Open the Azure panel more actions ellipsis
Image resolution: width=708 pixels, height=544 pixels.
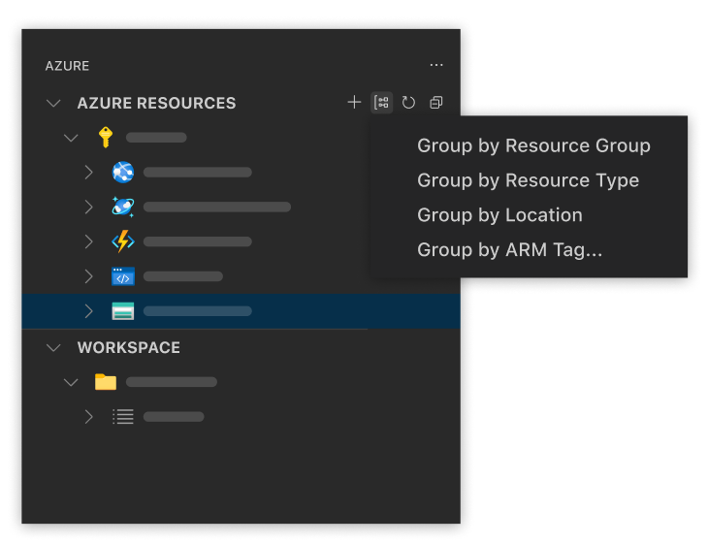pos(436,66)
